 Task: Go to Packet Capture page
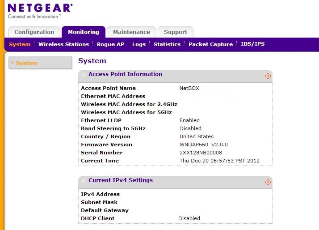click(210, 44)
